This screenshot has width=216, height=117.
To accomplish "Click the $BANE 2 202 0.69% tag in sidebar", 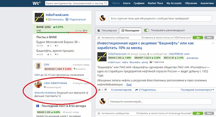I will [x=49, y=112].
